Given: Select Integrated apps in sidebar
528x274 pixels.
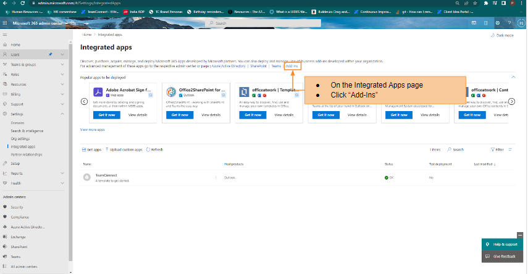Looking at the screenshot, I should (x=23, y=146).
